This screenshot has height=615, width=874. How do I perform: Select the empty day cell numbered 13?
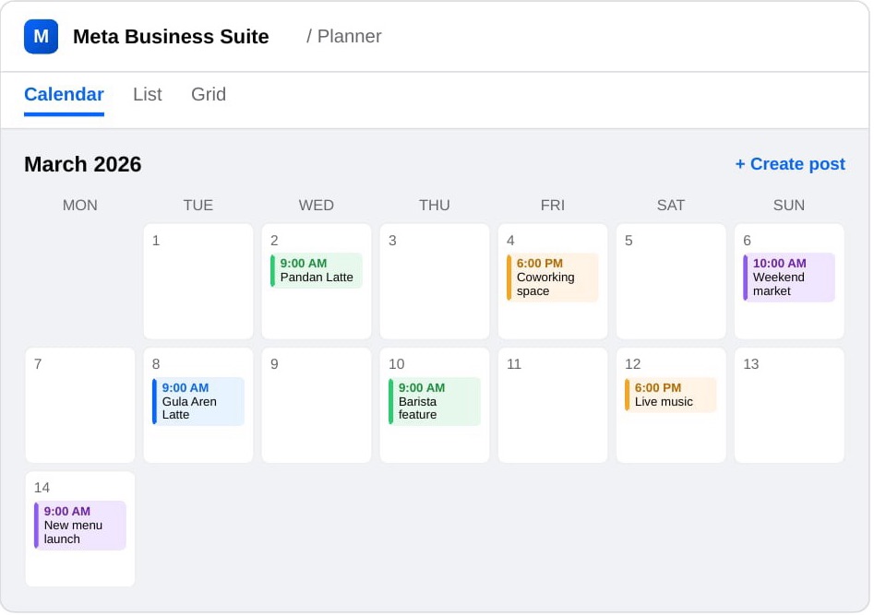(x=789, y=405)
